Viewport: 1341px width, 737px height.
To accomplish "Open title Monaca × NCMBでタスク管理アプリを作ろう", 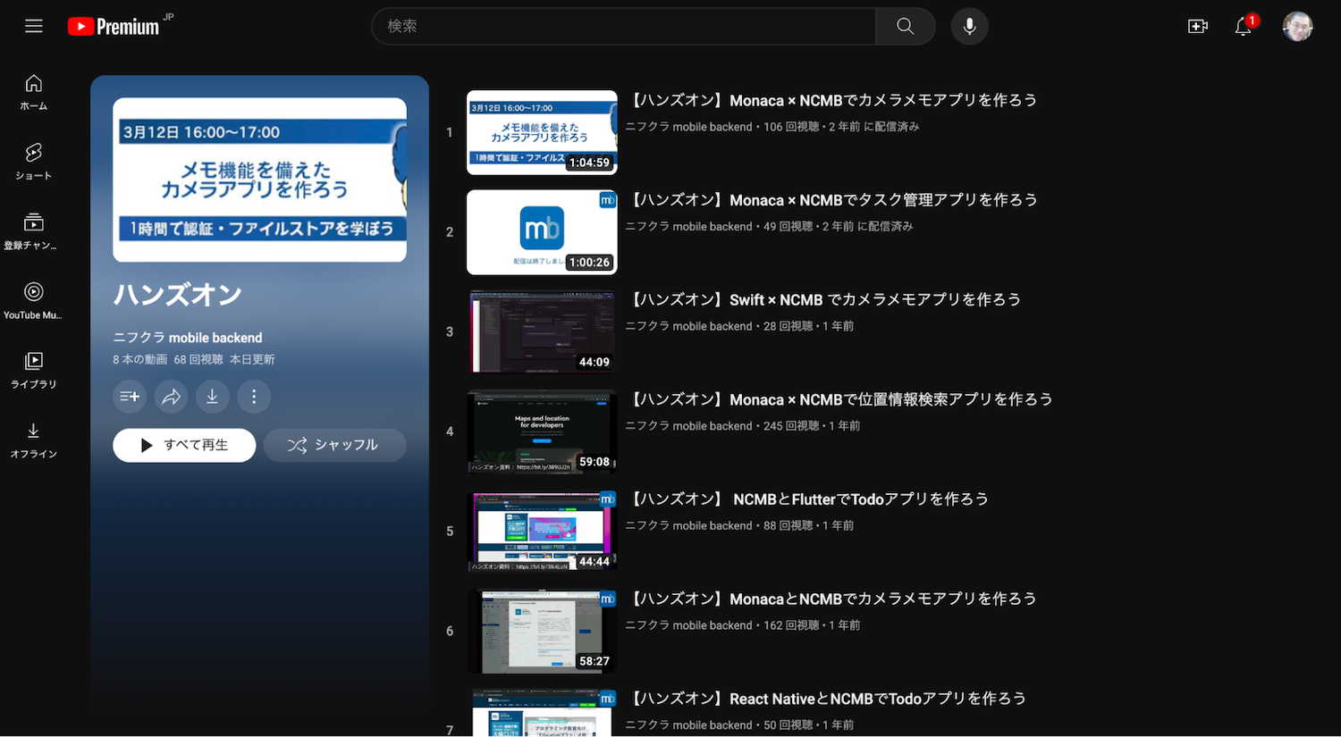I will point(831,200).
